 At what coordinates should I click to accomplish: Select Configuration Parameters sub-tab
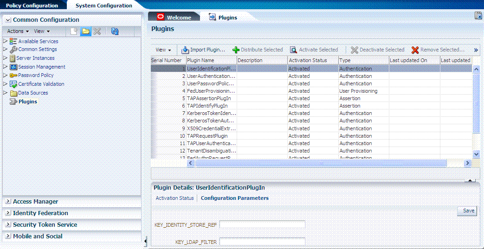235,198
